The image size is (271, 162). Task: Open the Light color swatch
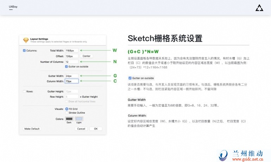[79, 119]
